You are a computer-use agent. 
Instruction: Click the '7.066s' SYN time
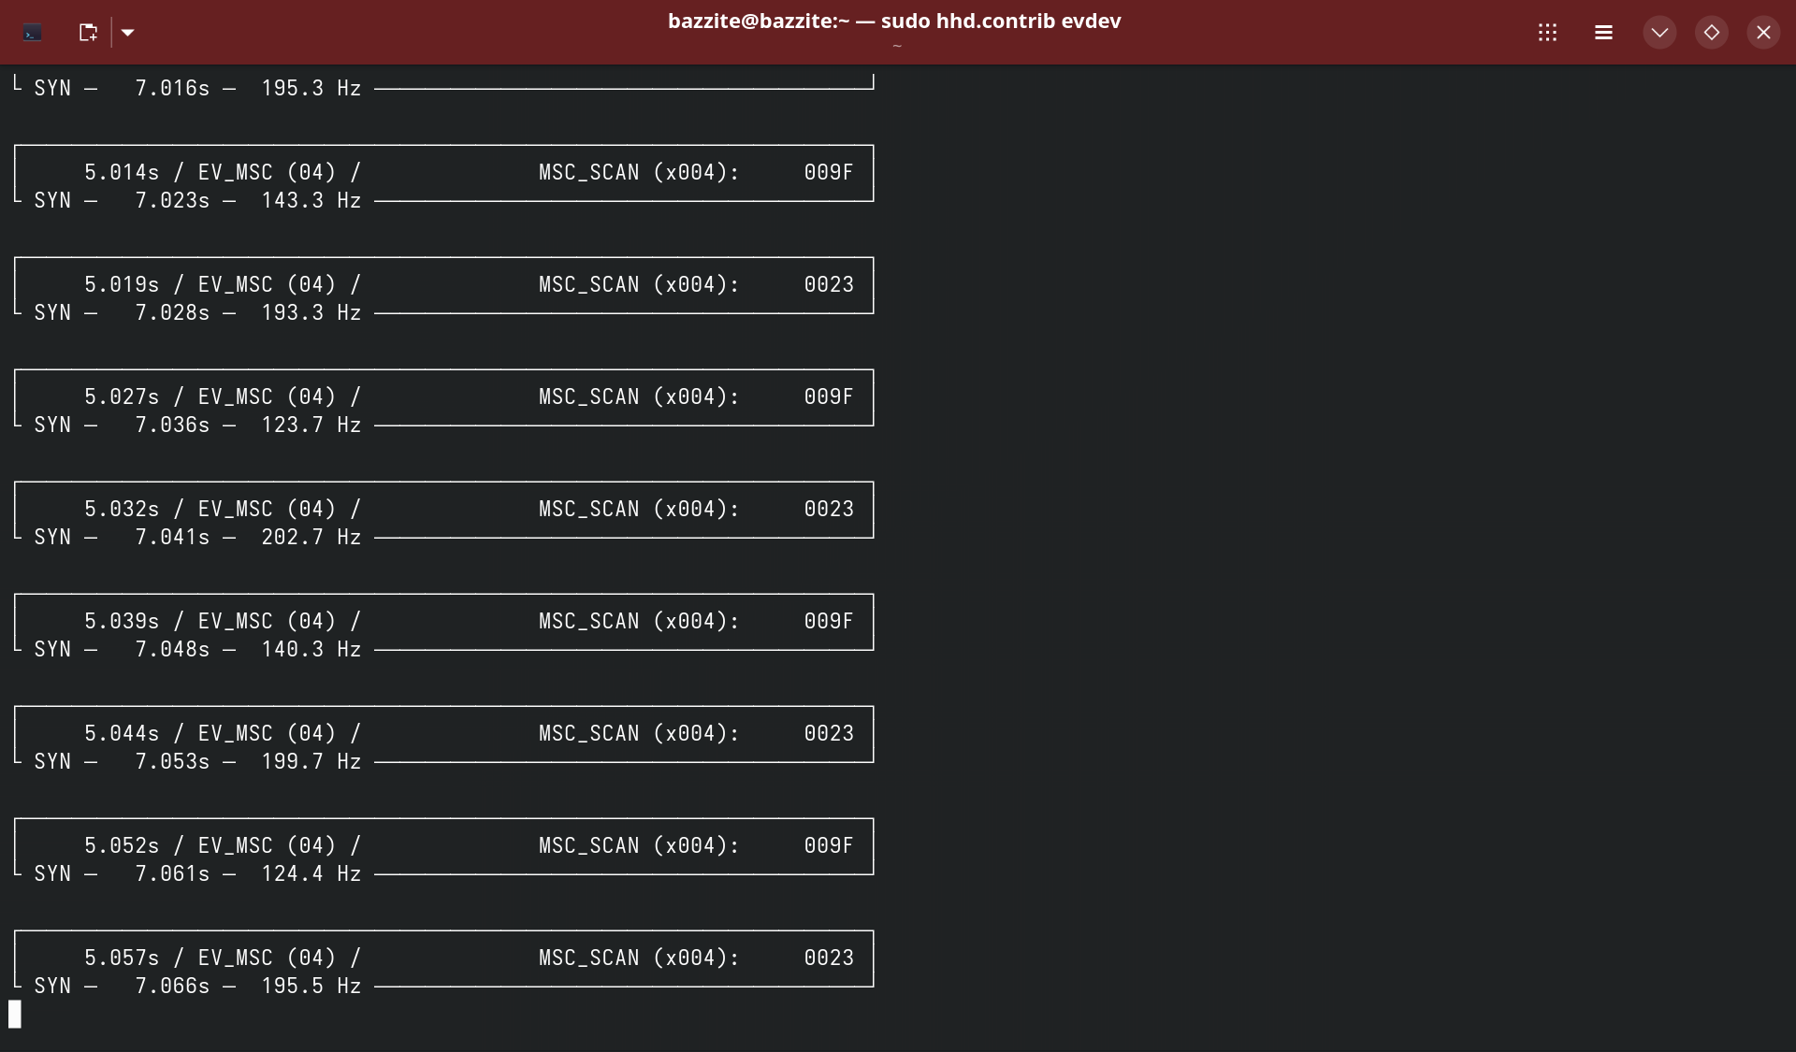tap(172, 986)
